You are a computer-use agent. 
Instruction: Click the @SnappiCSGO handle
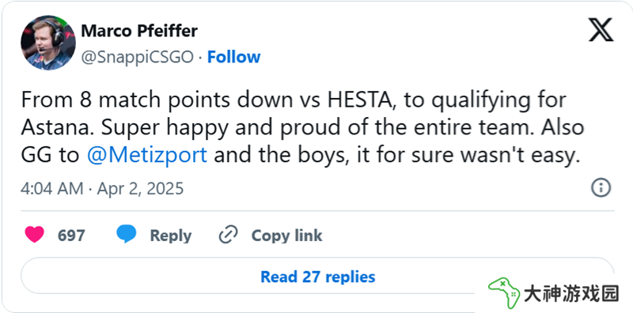[x=138, y=57]
